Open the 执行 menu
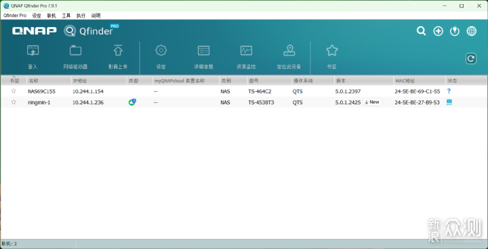Image resolution: width=488 pixels, height=249 pixels. (x=81, y=16)
